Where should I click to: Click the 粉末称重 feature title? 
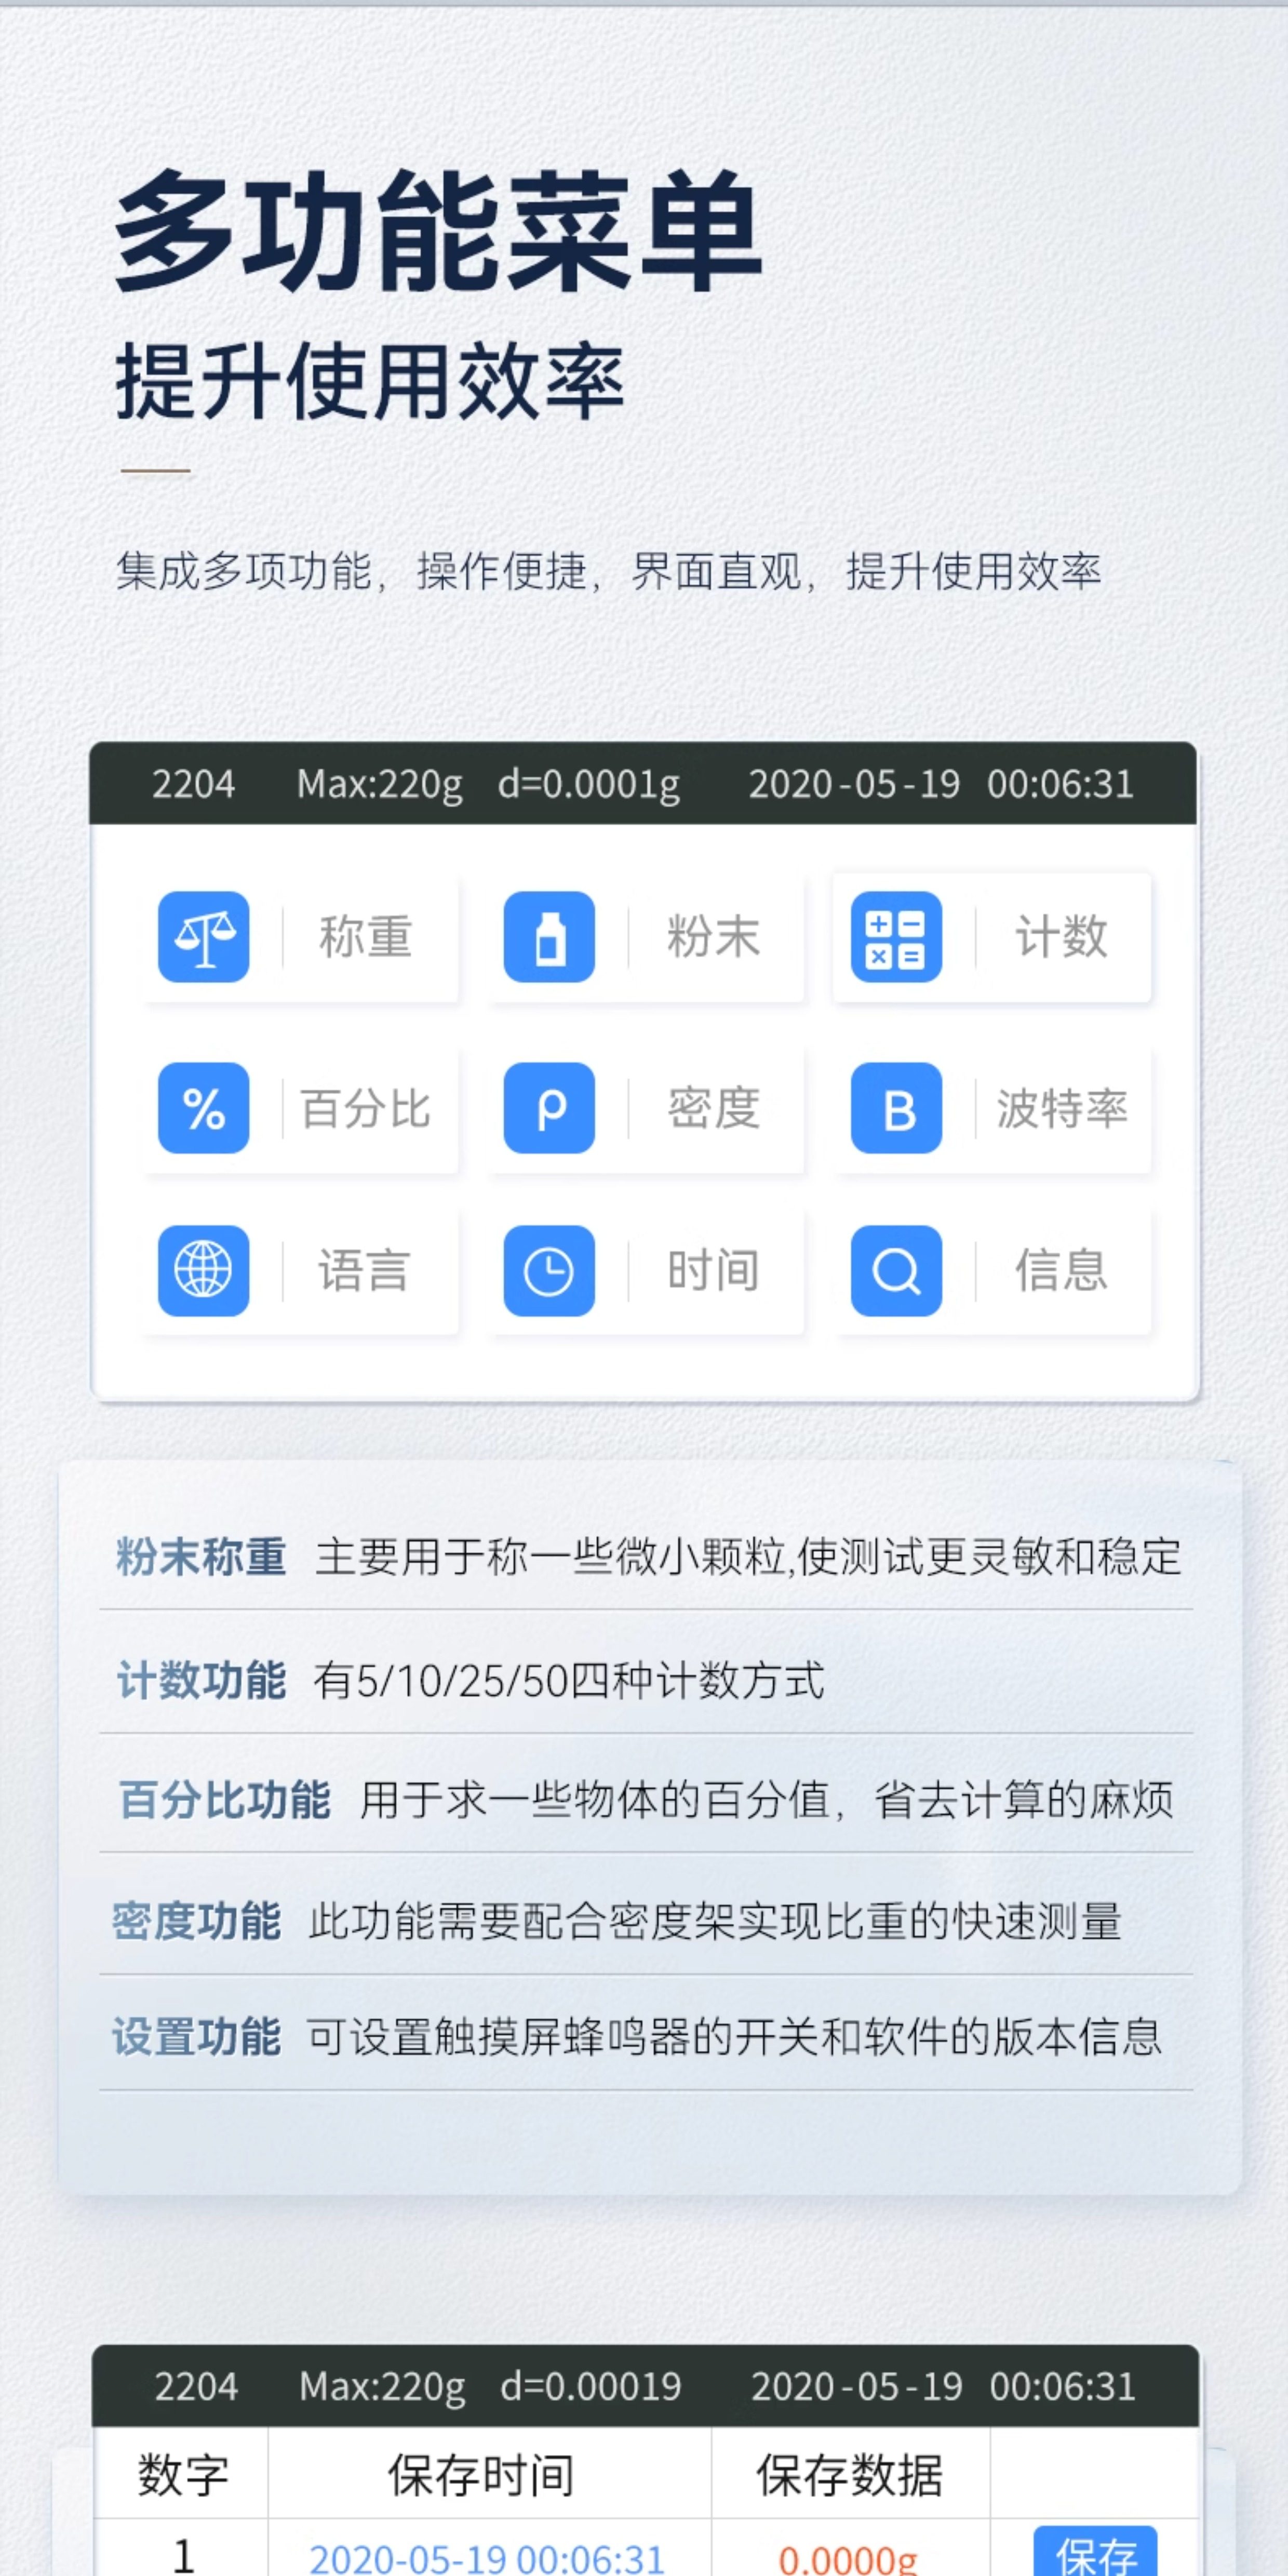(201, 1557)
